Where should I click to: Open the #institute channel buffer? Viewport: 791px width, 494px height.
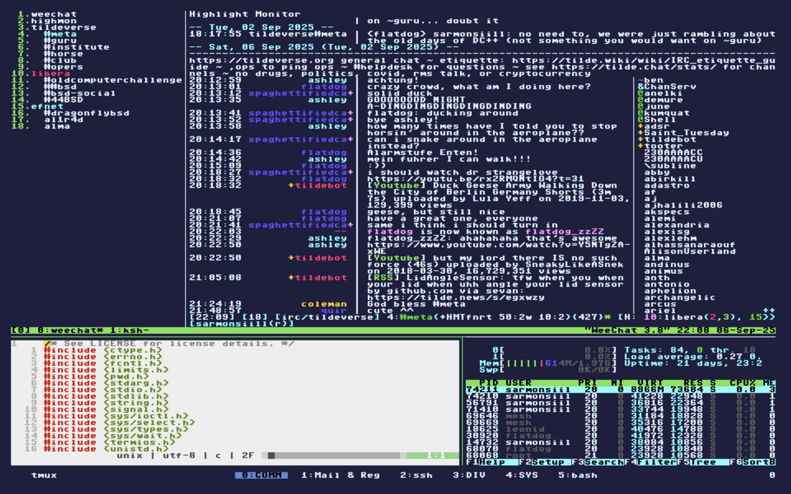pos(76,47)
